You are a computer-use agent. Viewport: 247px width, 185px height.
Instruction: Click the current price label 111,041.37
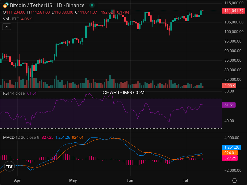234,11
